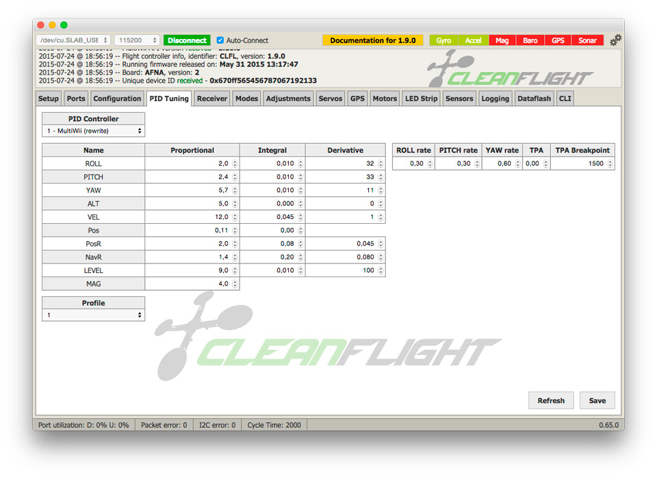Click 'I2C error: 0' status text

pyautogui.click(x=217, y=425)
